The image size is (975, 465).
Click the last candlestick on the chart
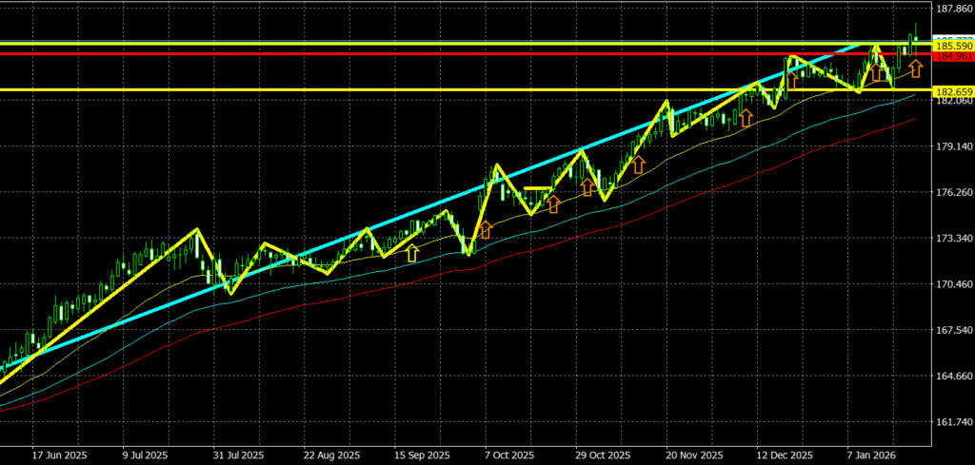click(x=916, y=38)
